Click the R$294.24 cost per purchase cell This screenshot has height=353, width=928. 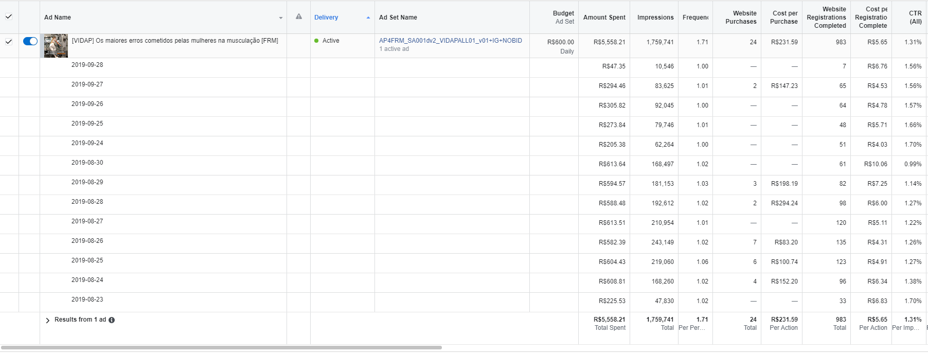click(x=784, y=203)
